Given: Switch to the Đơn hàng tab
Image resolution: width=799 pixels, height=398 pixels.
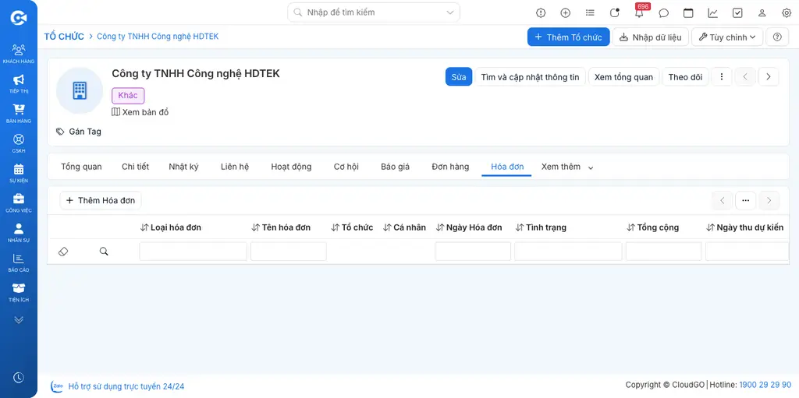Looking at the screenshot, I should [x=450, y=167].
